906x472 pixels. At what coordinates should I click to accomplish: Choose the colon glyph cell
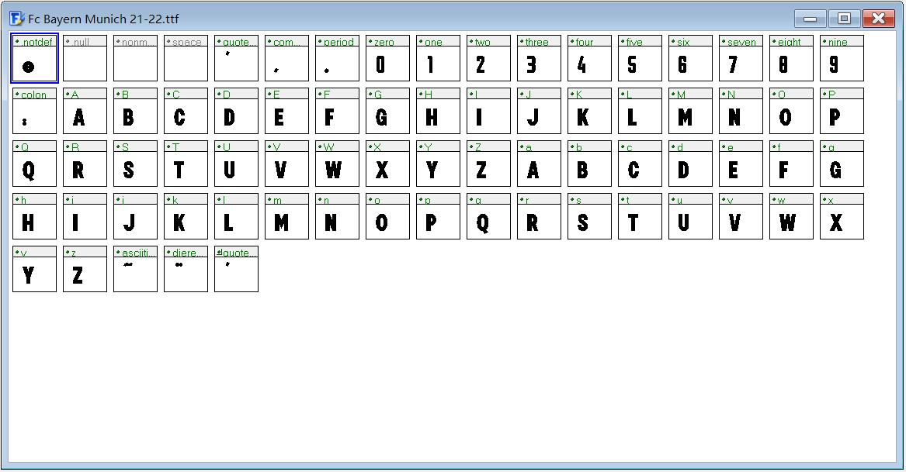(x=35, y=112)
